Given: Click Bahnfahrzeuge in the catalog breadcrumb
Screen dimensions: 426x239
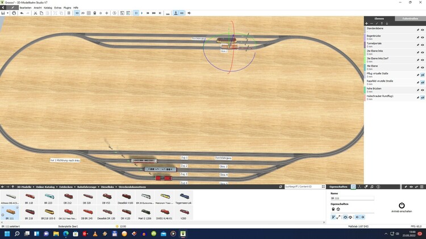Looking at the screenshot, I should tap(87, 187).
